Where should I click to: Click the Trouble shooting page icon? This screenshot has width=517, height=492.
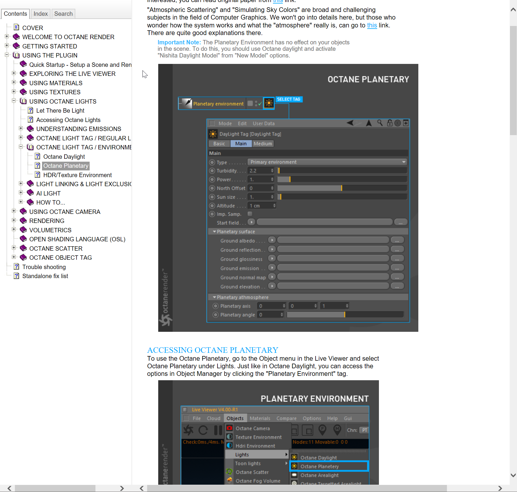[17, 267]
